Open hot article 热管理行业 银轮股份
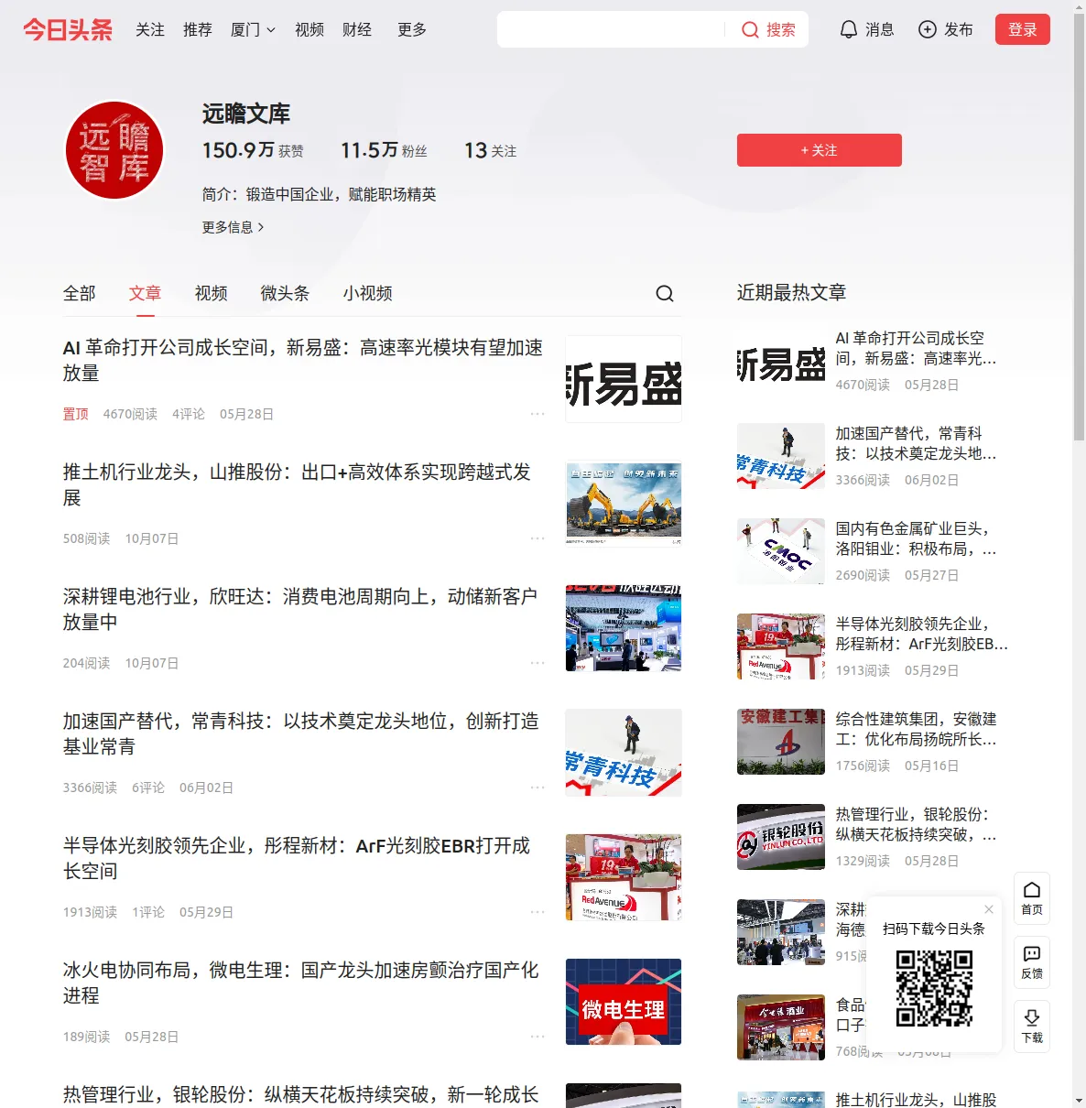Image resolution: width=1086 pixels, height=1108 pixels. (917, 824)
